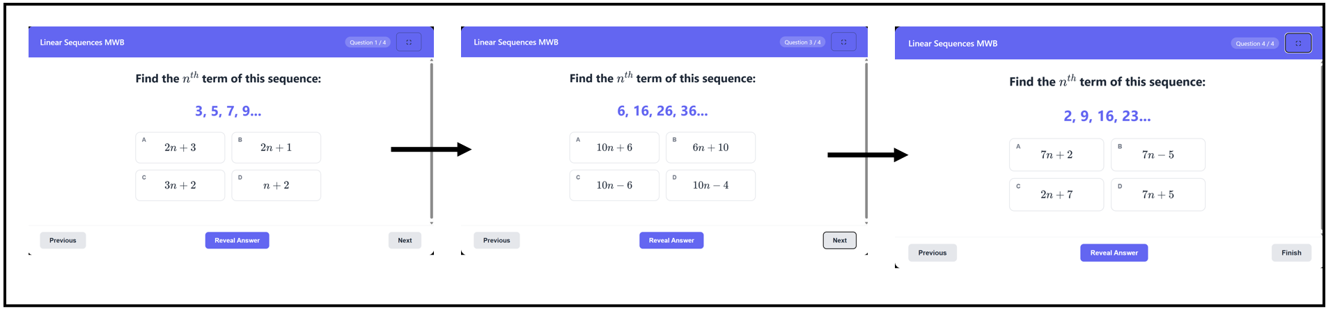Go to Previous from Question 4 panel
Viewport: 1326px width, 309px height.
[933, 253]
